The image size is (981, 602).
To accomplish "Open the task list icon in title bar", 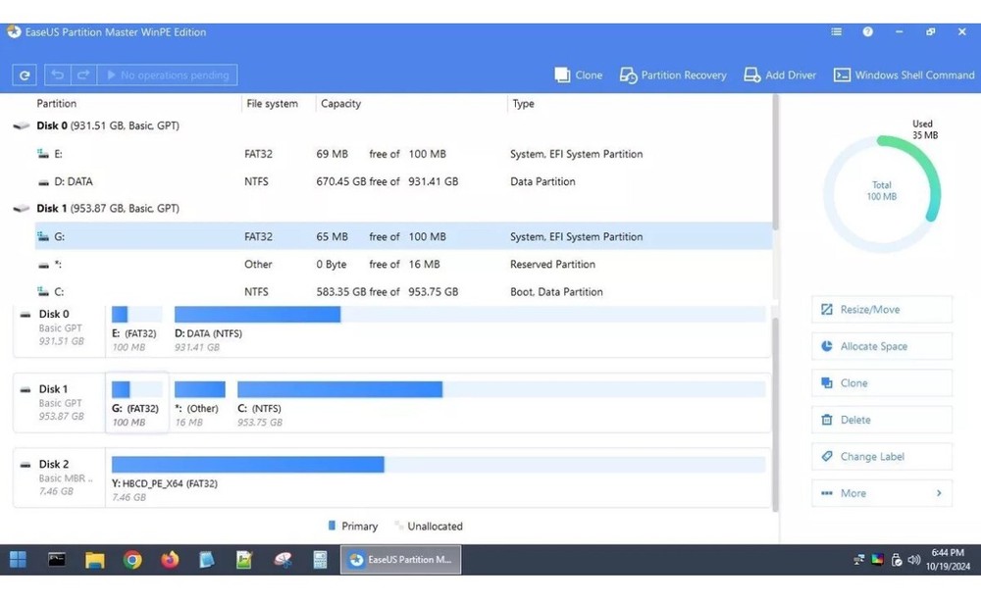I will pyautogui.click(x=836, y=32).
